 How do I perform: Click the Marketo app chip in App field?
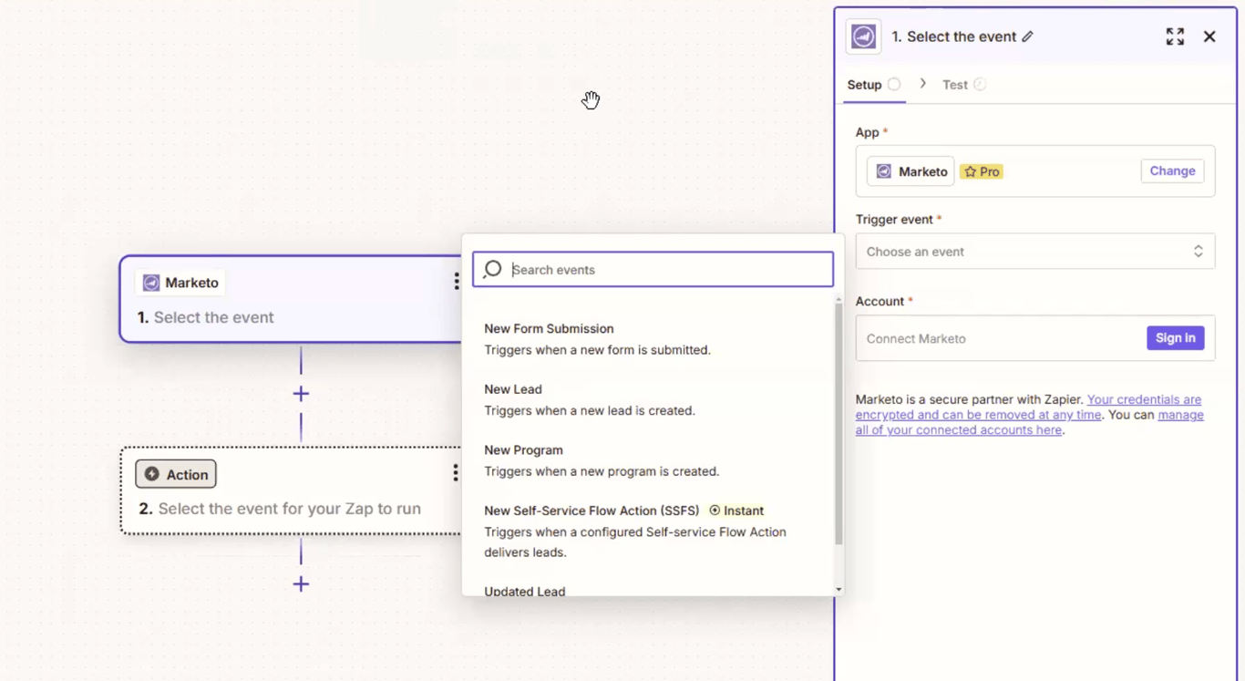tap(911, 171)
